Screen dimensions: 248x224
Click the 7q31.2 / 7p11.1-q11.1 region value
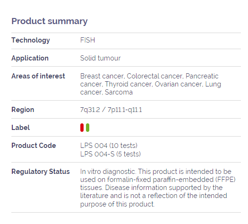pos(111,110)
